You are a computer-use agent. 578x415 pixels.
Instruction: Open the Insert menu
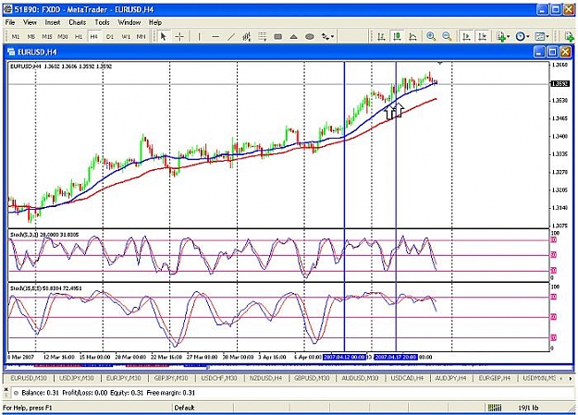[53, 22]
